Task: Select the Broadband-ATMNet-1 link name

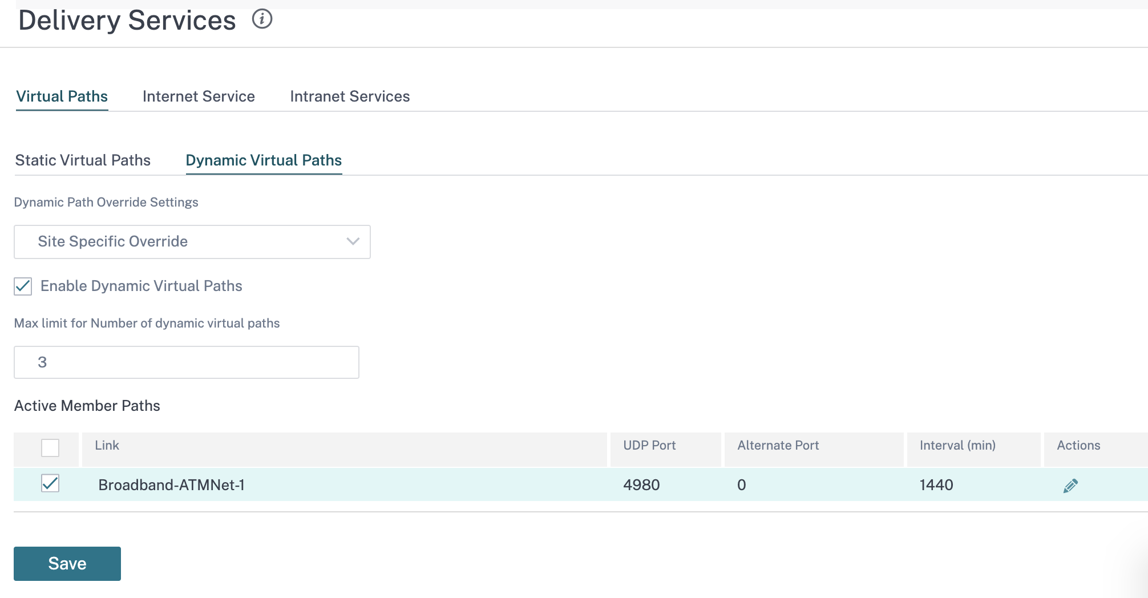Action: (171, 485)
